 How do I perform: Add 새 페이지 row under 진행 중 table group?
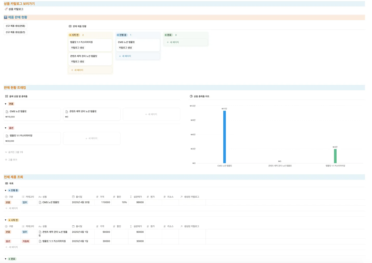click(x=12, y=208)
